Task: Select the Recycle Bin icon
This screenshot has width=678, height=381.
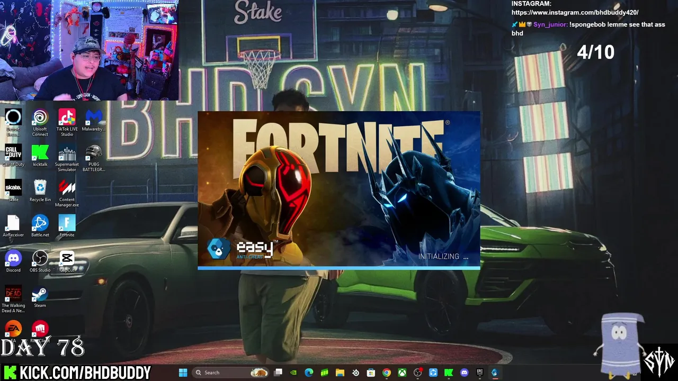Action: [x=40, y=191]
